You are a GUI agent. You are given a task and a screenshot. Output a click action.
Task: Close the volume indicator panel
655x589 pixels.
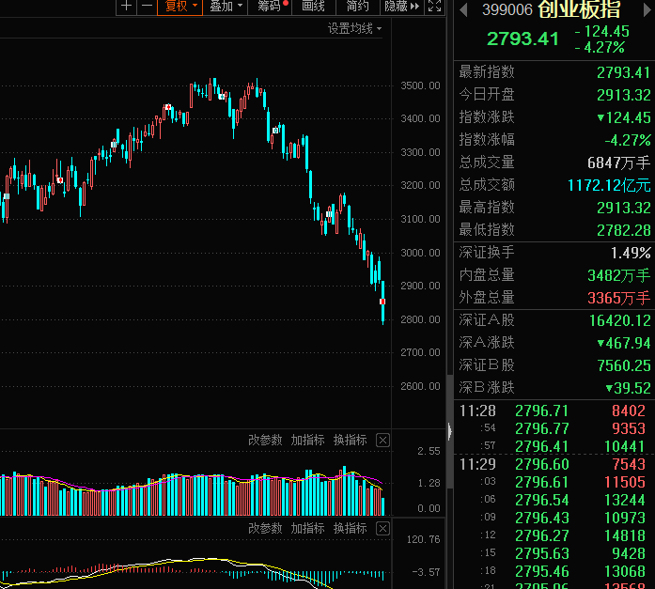382,440
